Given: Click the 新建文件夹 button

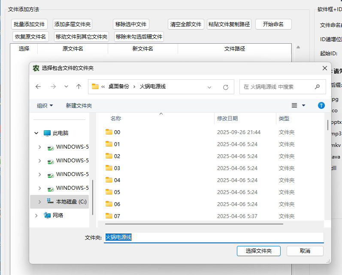Looking at the screenshot, I should (x=79, y=105).
